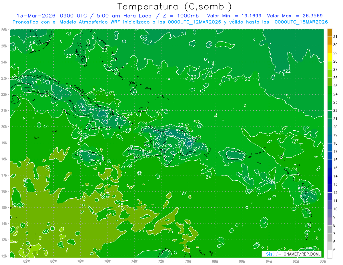Click the 12N latitude axis label
Screen dimensions: 343x265
pos(4,256)
